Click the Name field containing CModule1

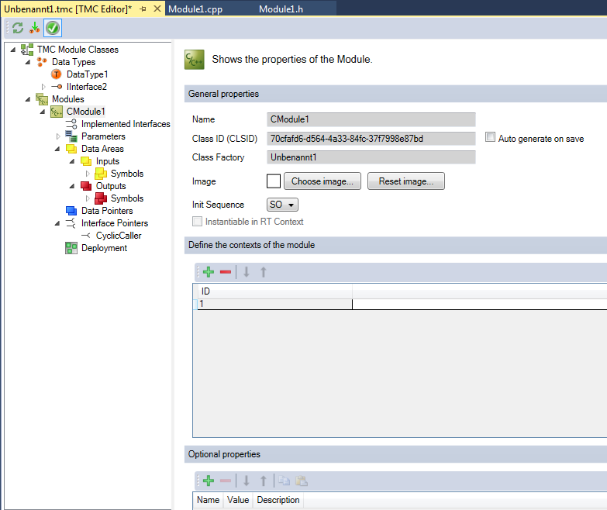[x=371, y=119]
